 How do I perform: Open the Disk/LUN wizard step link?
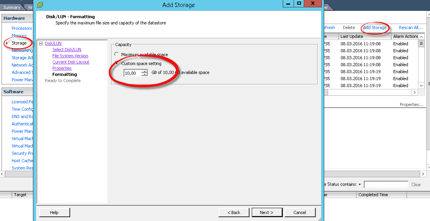53,43
